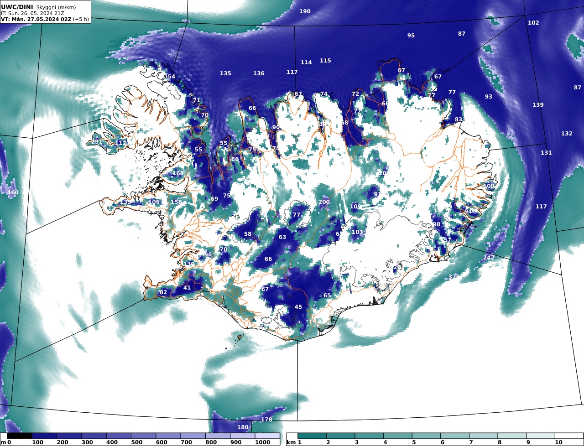Click the map value 135
584x446 pixels.
225,73
